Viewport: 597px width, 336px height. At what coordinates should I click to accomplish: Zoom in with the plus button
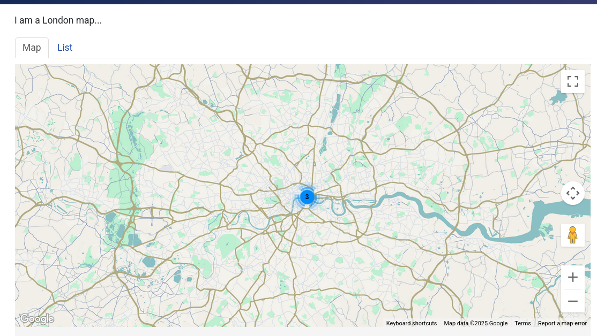pyautogui.click(x=572, y=277)
